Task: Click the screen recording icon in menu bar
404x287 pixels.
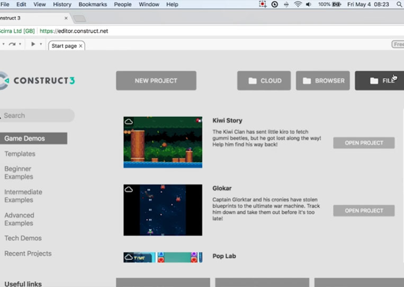Action: [263, 4]
